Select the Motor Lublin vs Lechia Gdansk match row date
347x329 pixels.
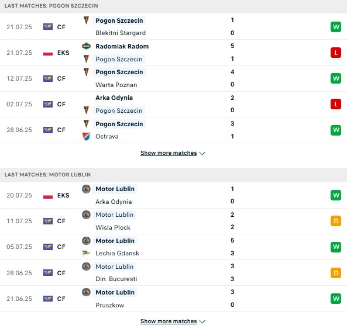coord(19,247)
